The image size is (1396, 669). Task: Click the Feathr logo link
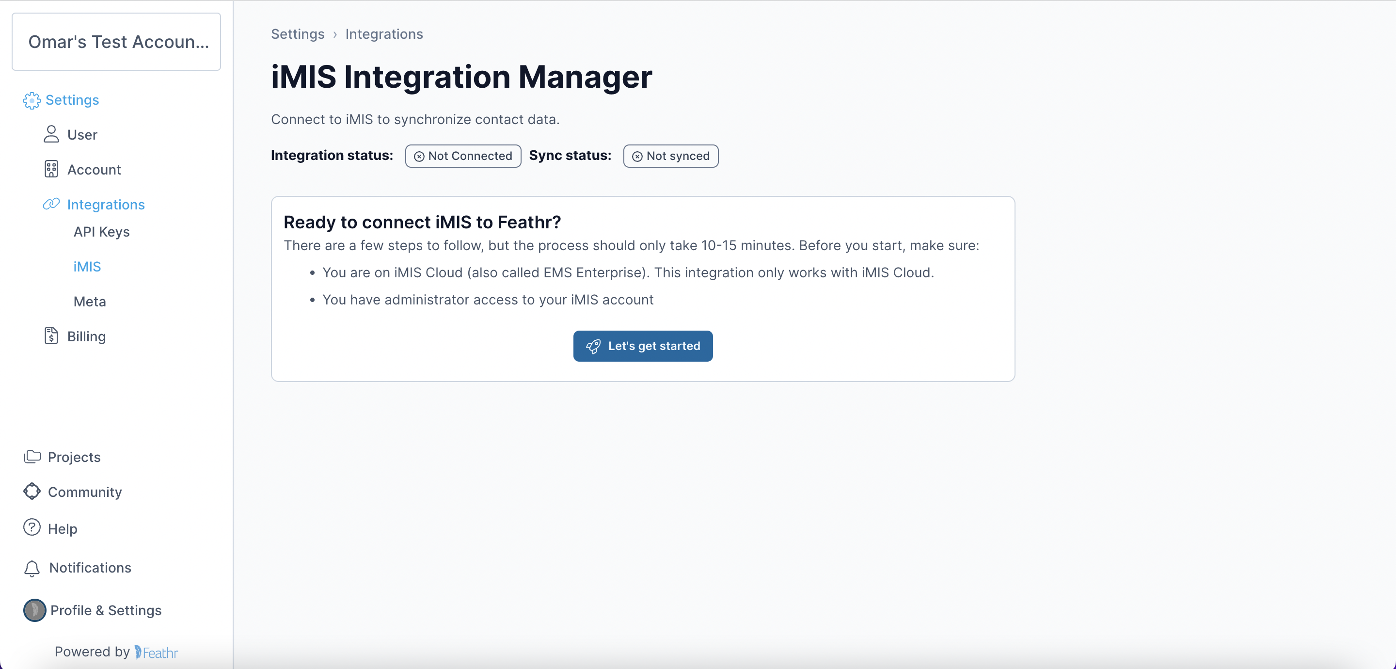pyautogui.click(x=156, y=652)
